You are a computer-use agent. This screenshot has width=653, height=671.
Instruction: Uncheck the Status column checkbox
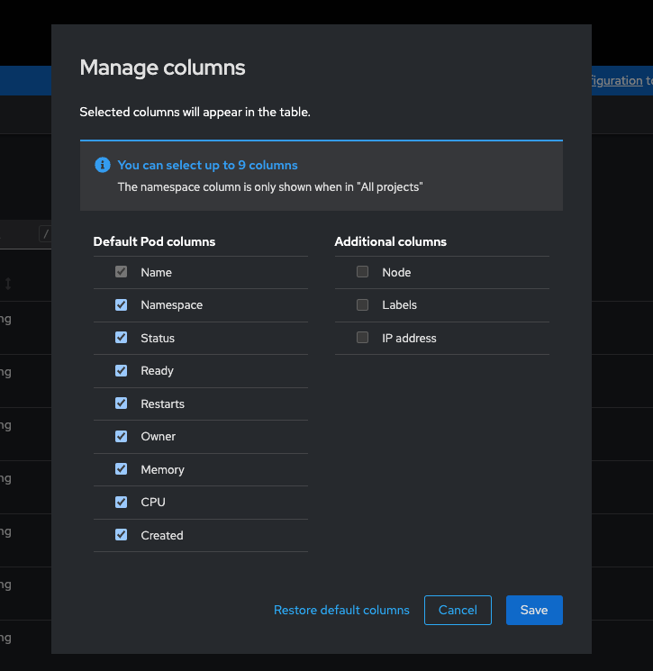pyautogui.click(x=121, y=338)
